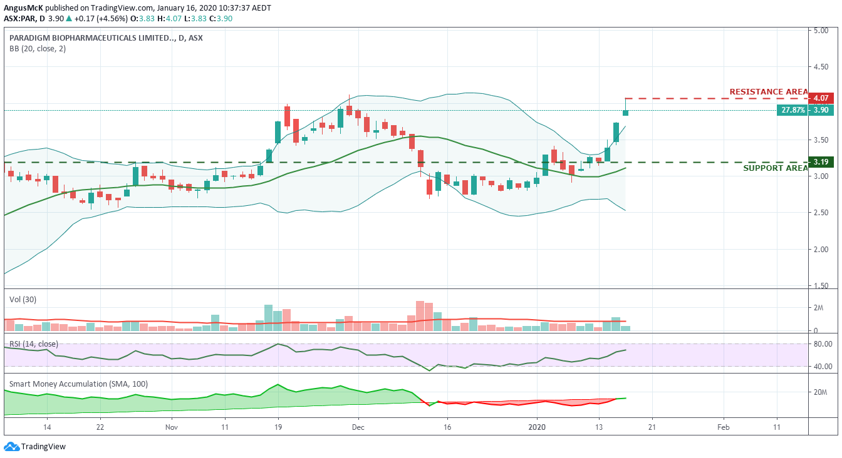Click the 80.00 RSI axis label

823,343
